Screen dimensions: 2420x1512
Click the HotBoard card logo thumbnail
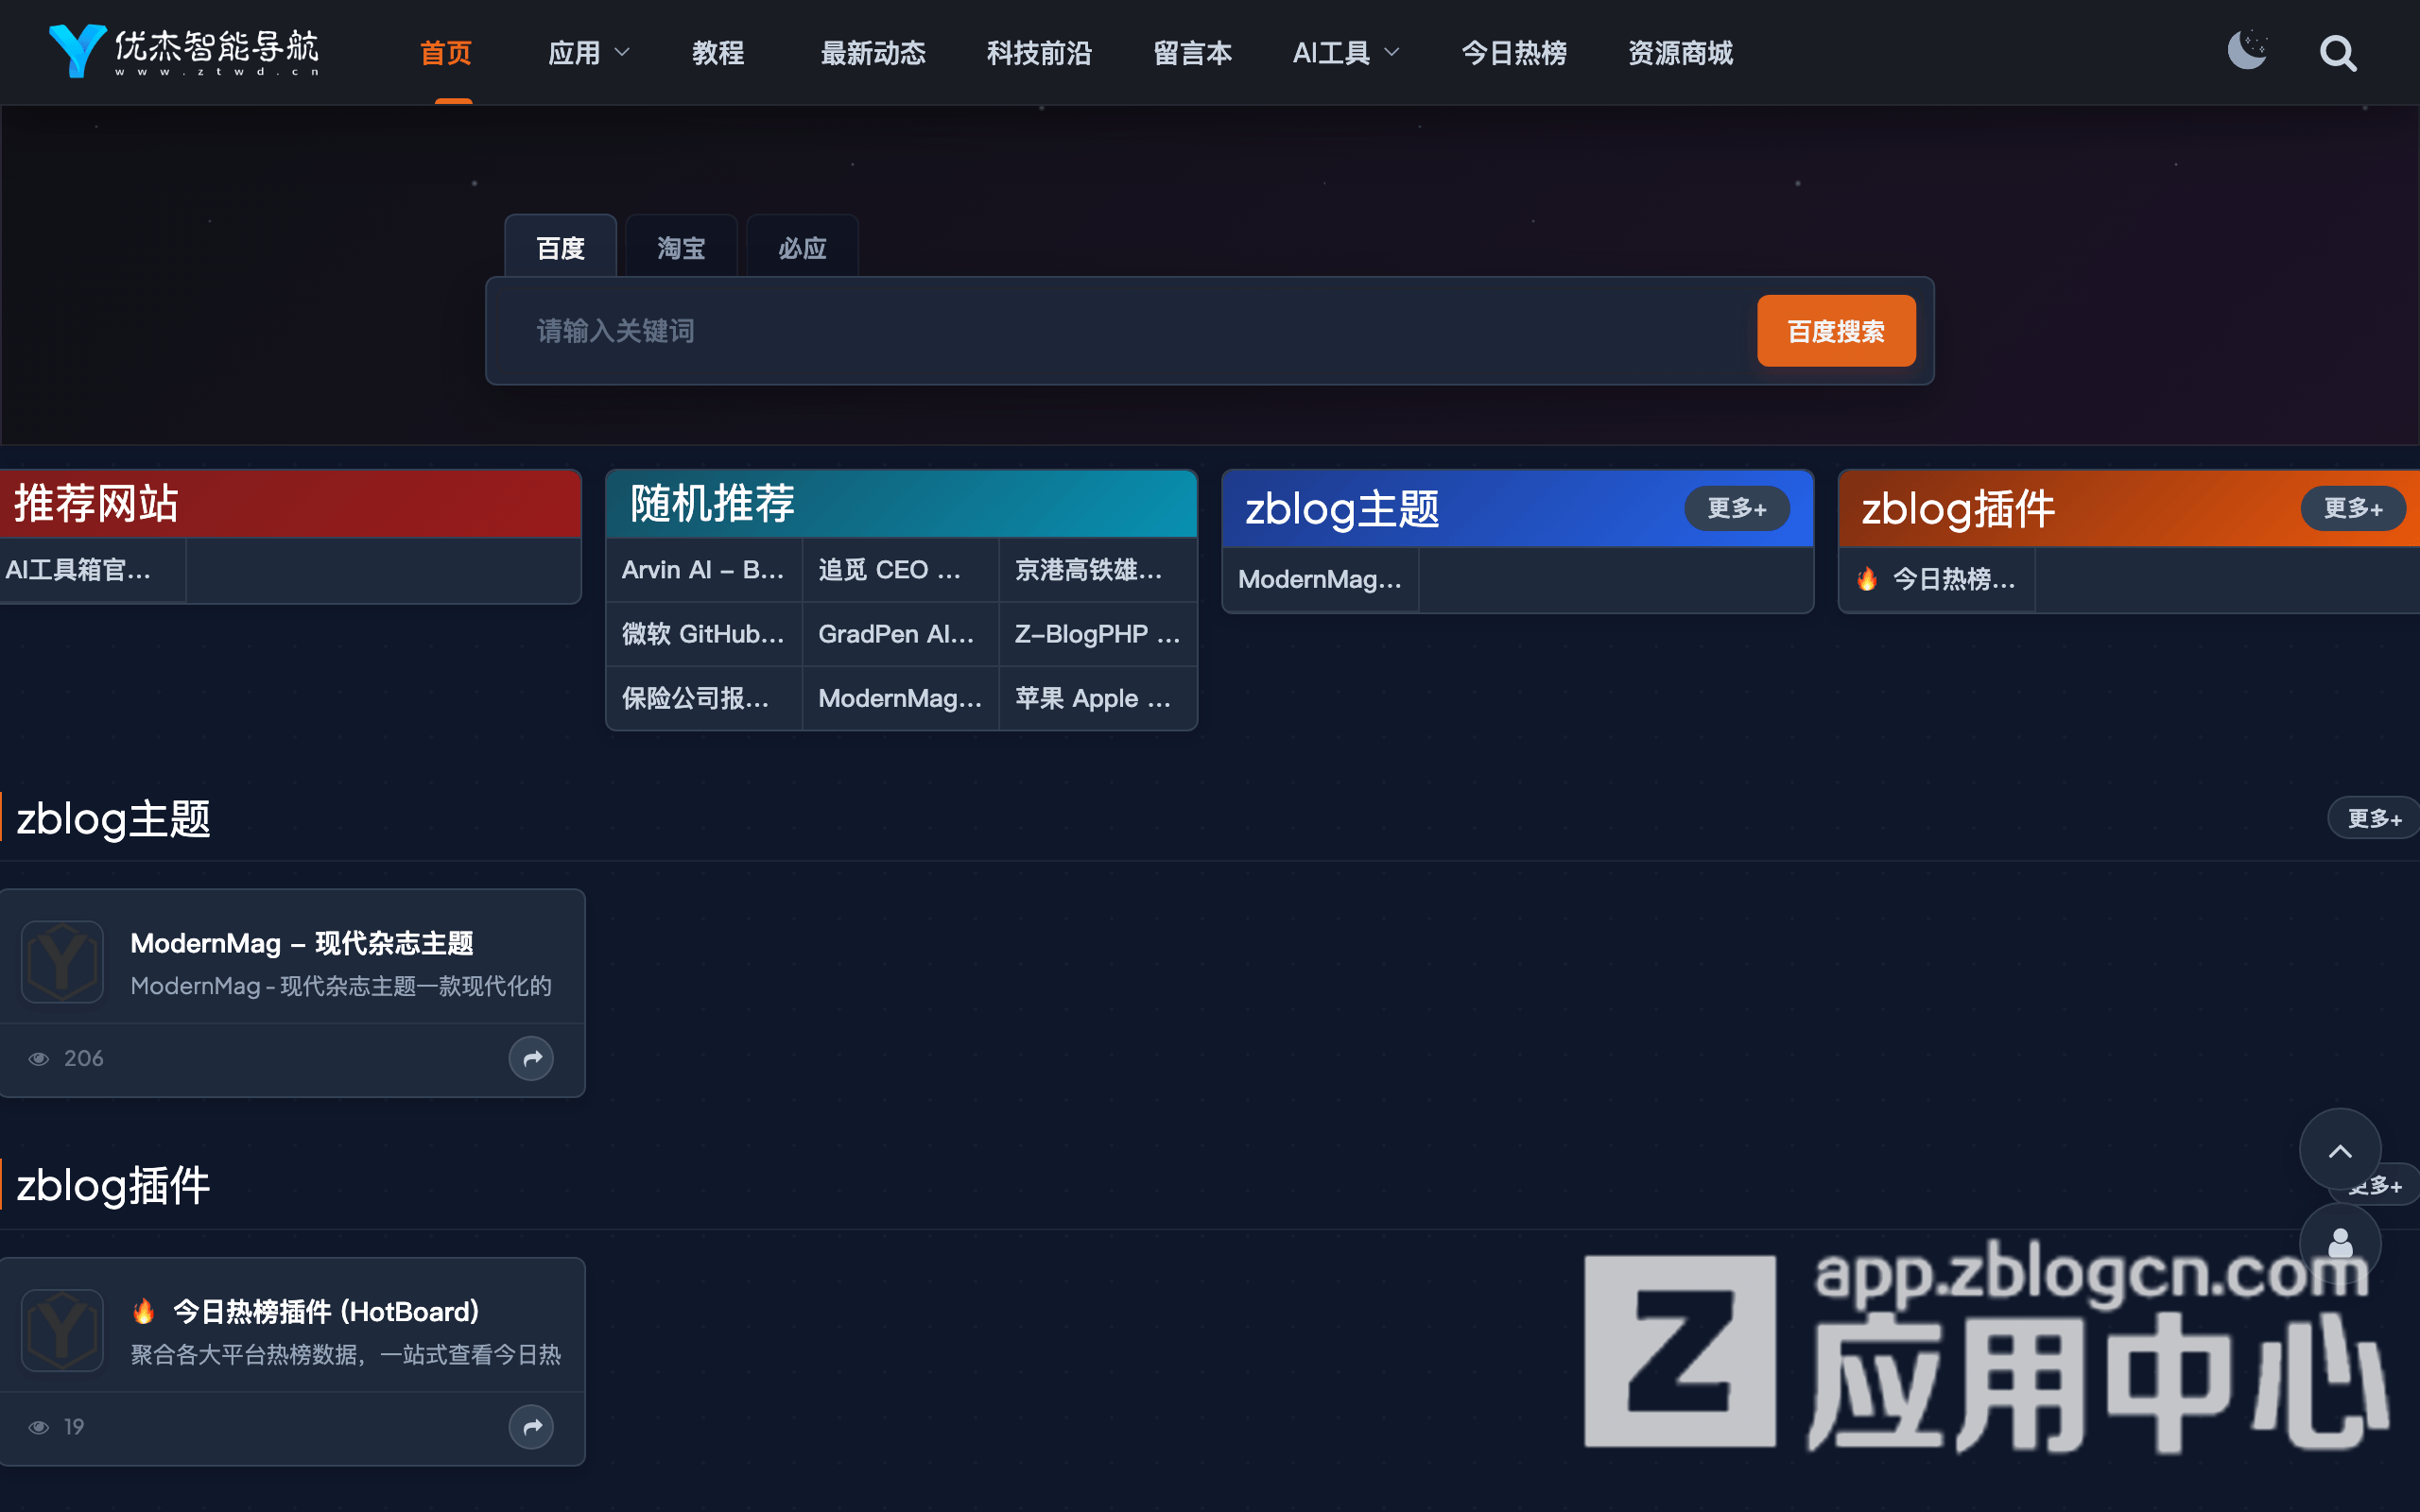pyautogui.click(x=62, y=1331)
